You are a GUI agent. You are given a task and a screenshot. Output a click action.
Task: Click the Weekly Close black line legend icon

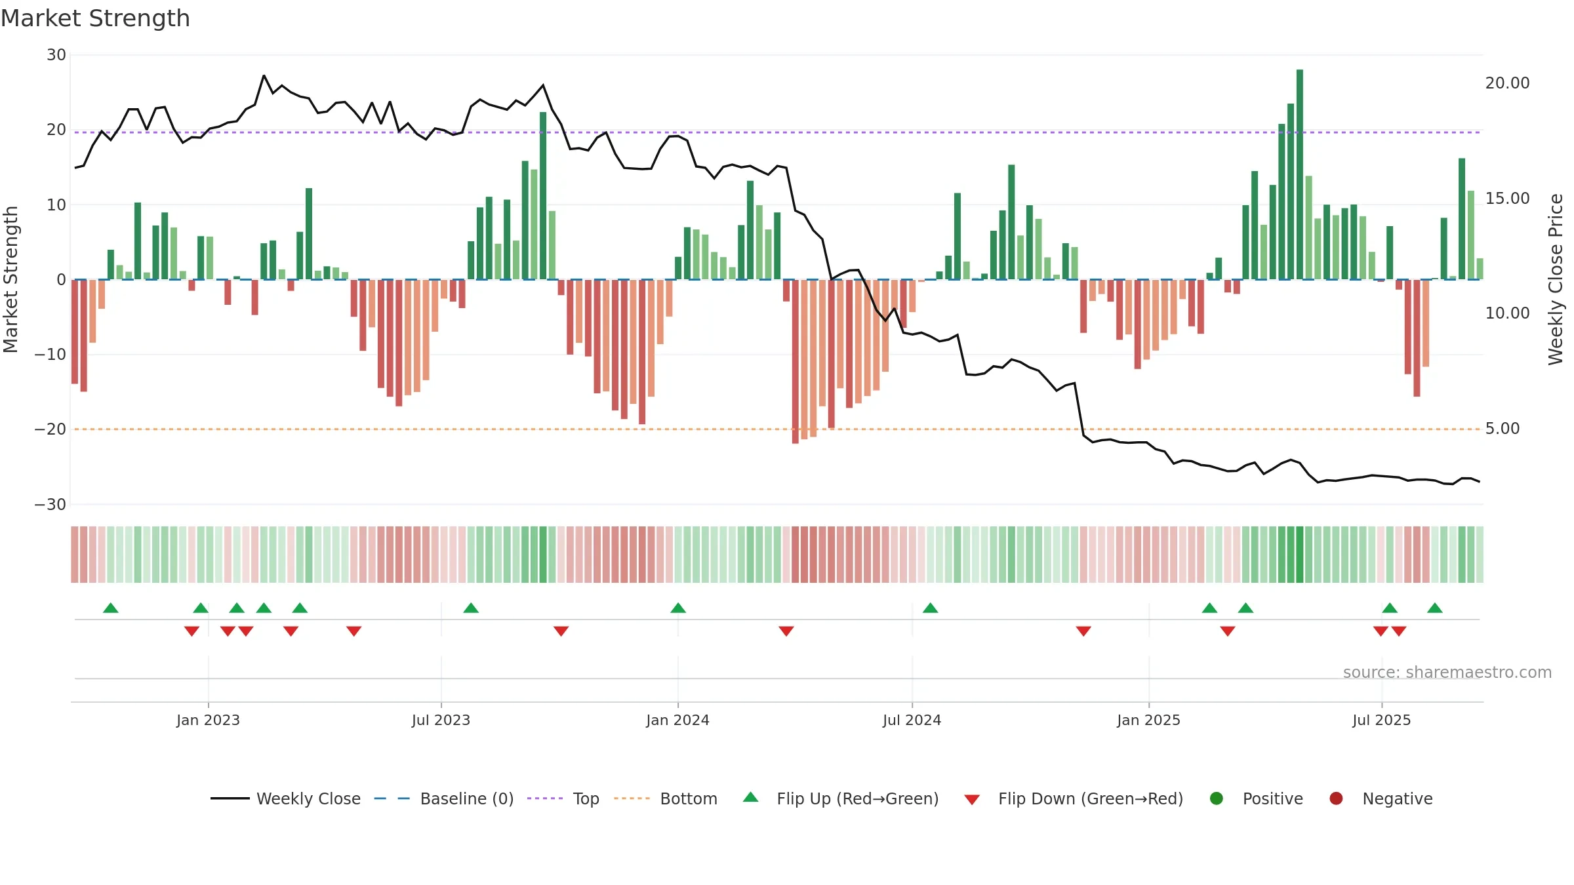(x=230, y=798)
